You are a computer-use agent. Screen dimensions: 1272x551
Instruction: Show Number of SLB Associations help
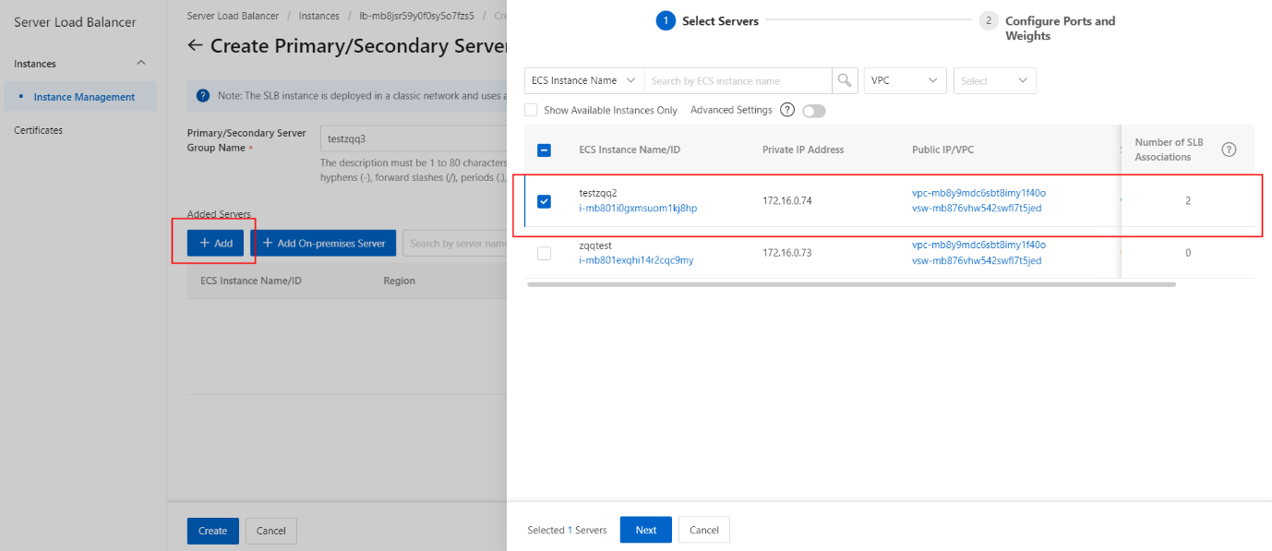(1229, 150)
